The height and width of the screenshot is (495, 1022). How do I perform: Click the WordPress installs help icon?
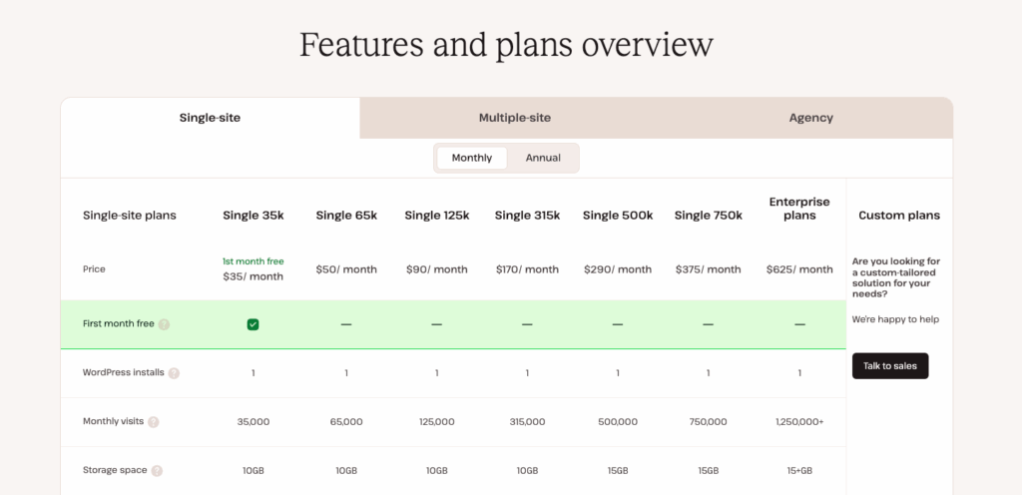(x=174, y=373)
